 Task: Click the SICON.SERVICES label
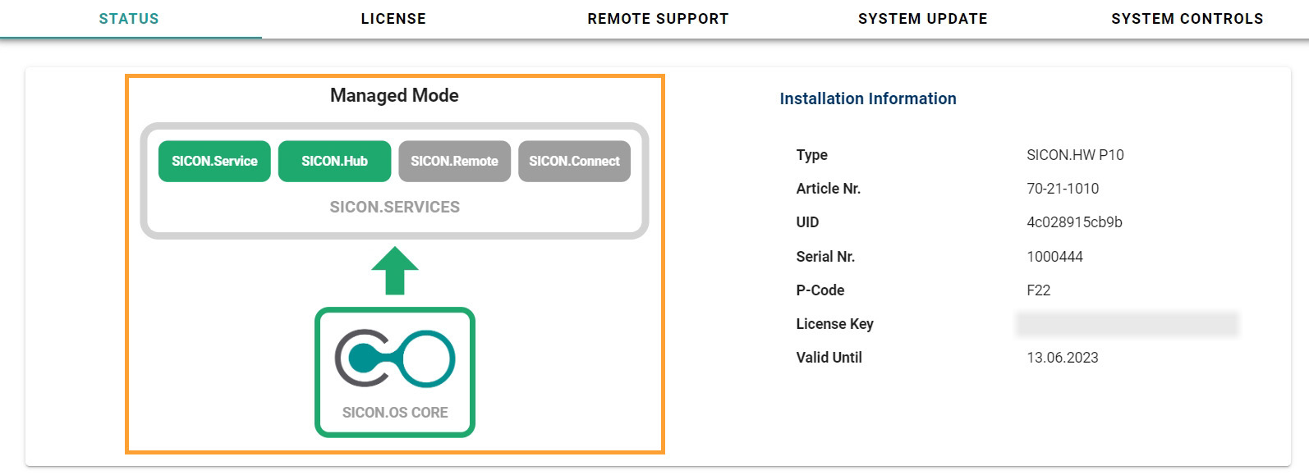[x=394, y=208]
